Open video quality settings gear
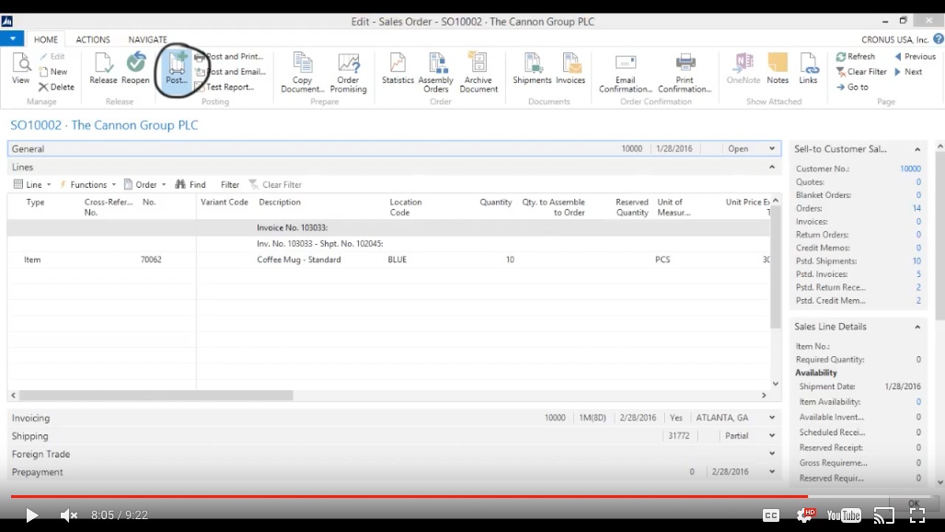The width and height of the screenshot is (945, 532). [x=804, y=515]
